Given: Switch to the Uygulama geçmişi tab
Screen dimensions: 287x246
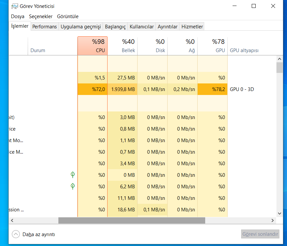Looking at the screenshot, I should point(81,27).
